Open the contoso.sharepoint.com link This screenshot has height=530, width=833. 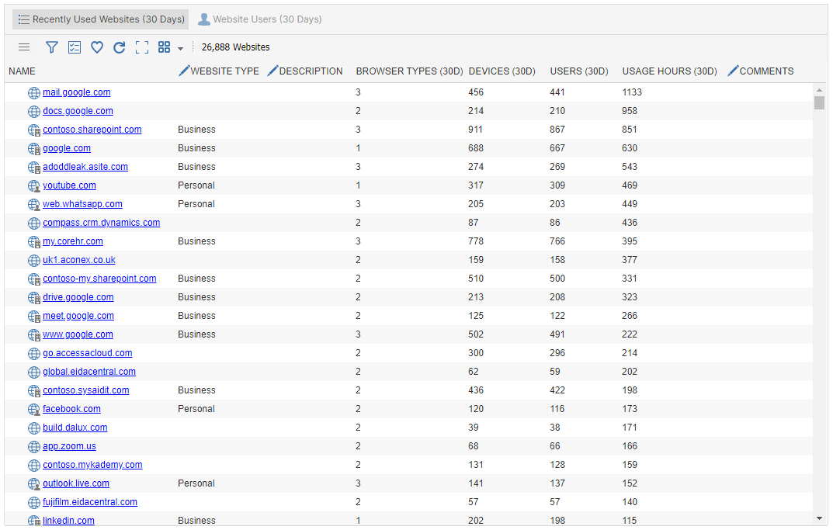click(x=92, y=130)
